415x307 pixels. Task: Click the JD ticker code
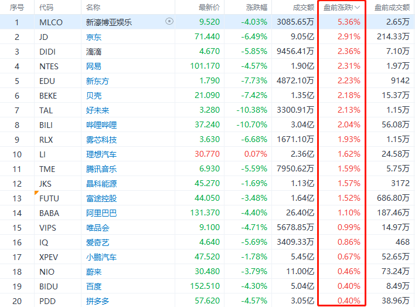click(x=44, y=37)
